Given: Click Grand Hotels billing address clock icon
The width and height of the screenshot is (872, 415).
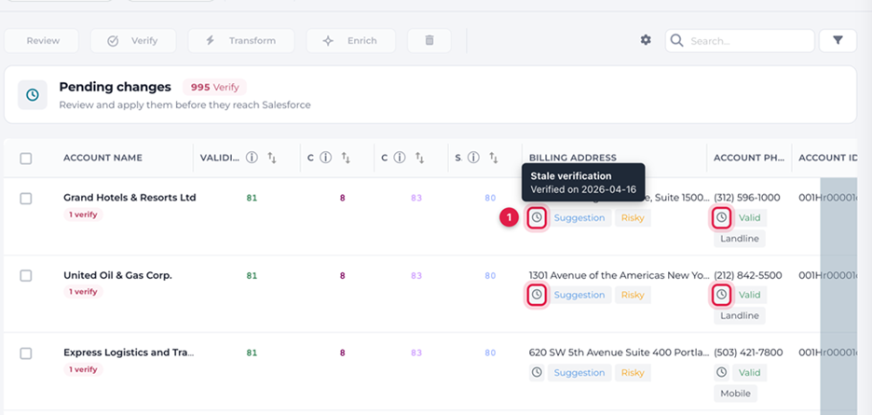Looking at the screenshot, I should (537, 218).
